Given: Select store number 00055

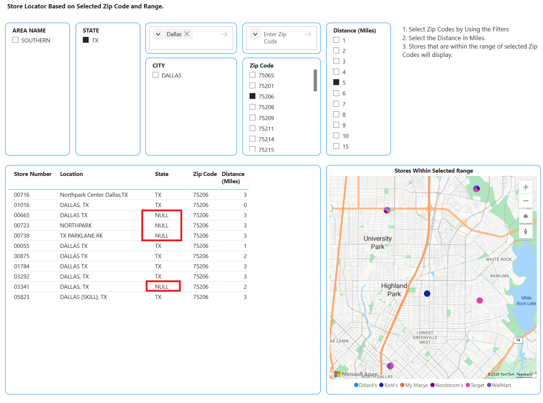Looking at the screenshot, I should (x=22, y=246).
